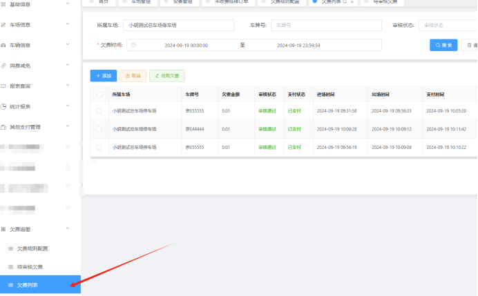Image resolution: width=478 pixels, height=296 pixels.
Task: Expand the 基础信息 menu chevron
Action: tap(68, 3)
